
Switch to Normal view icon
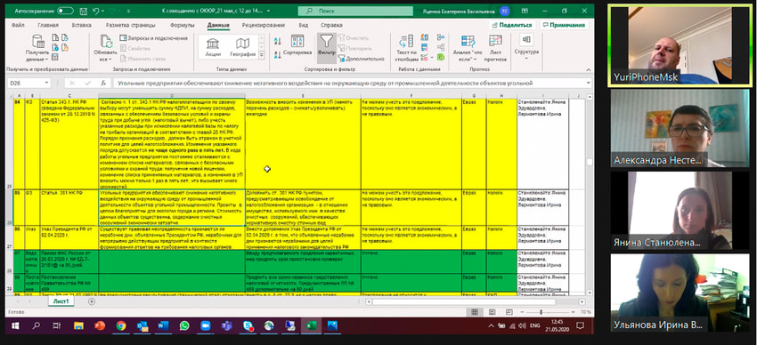click(475, 312)
